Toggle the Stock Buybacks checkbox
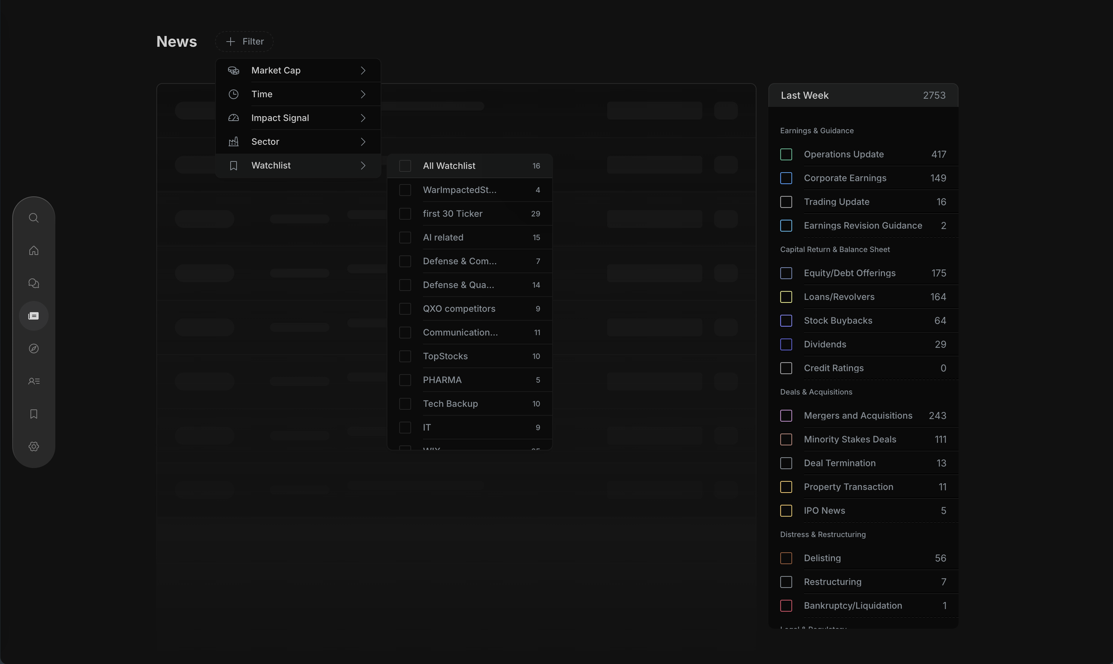The image size is (1113, 664). click(786, 320)
